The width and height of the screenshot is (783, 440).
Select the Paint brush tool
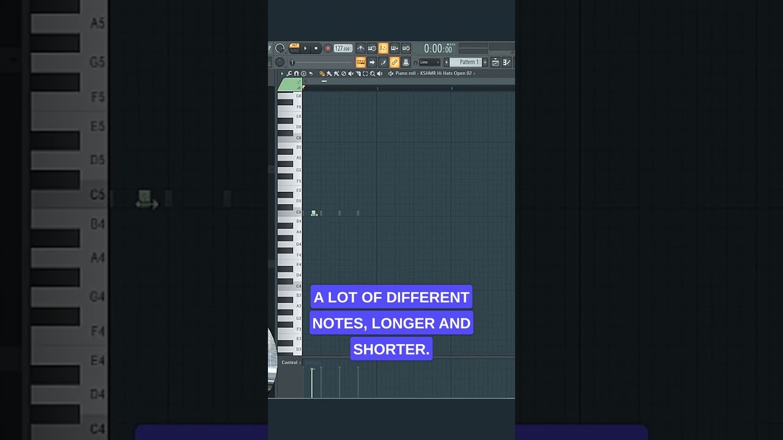(329, 73)
